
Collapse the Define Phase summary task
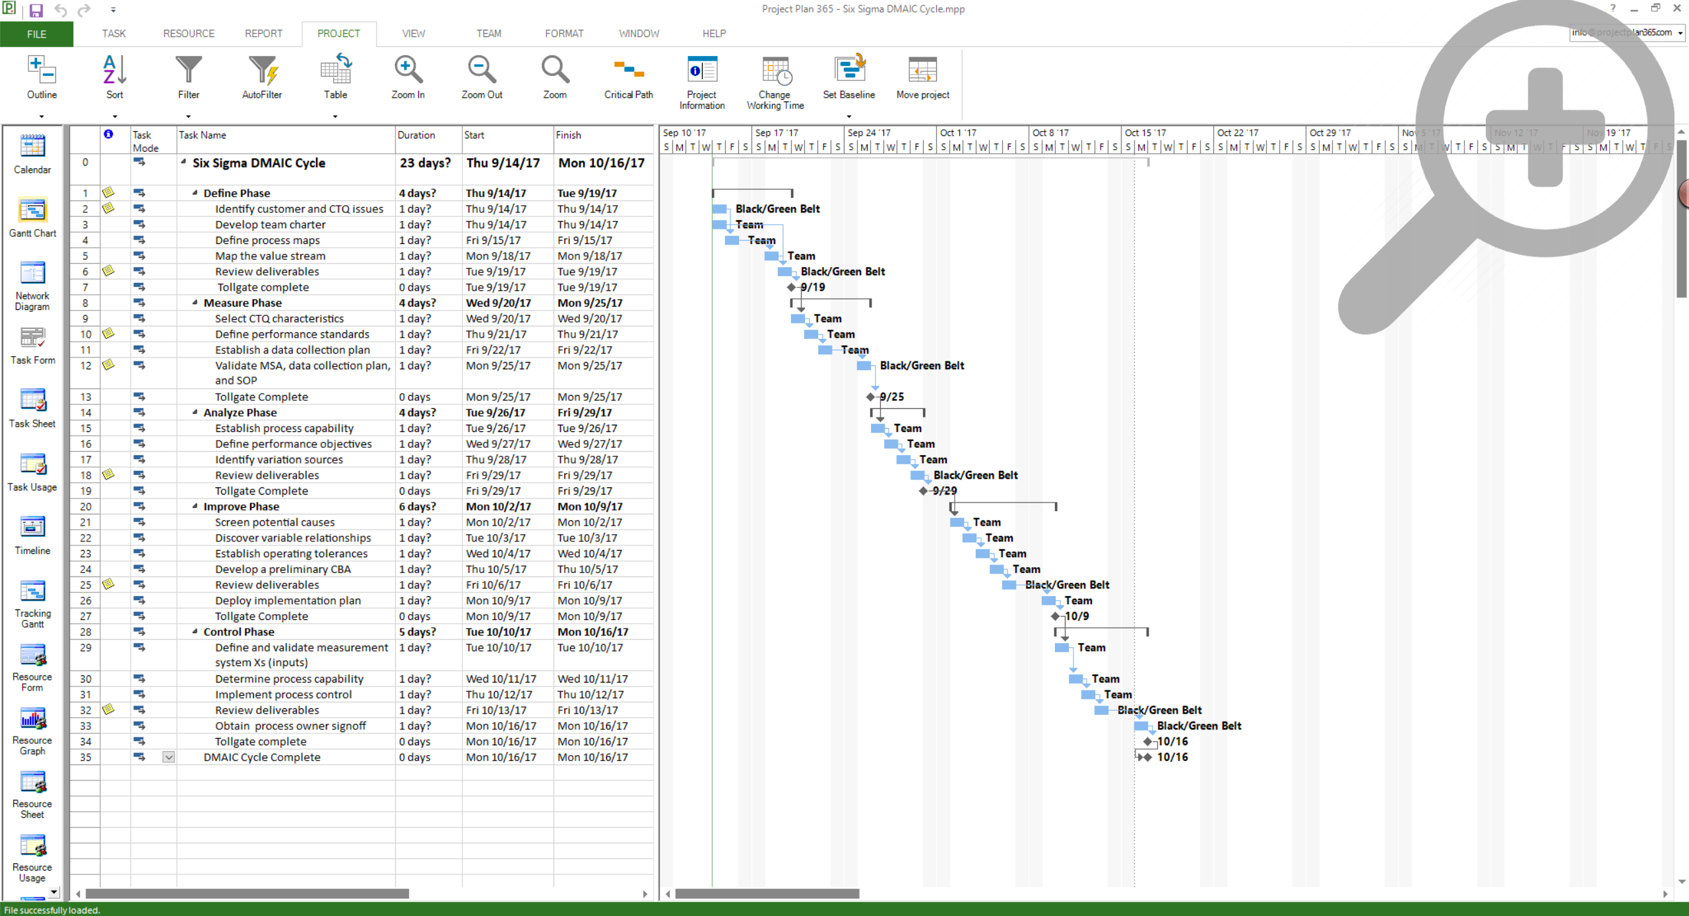[195, 193]
